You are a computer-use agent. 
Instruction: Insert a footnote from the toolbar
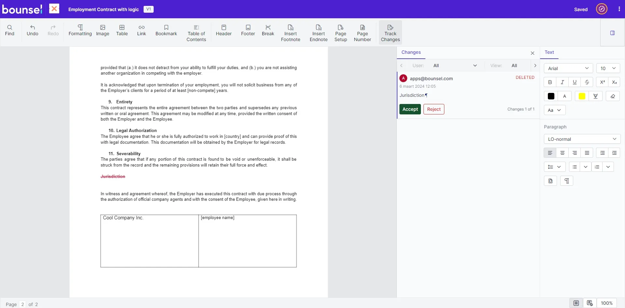290,33
